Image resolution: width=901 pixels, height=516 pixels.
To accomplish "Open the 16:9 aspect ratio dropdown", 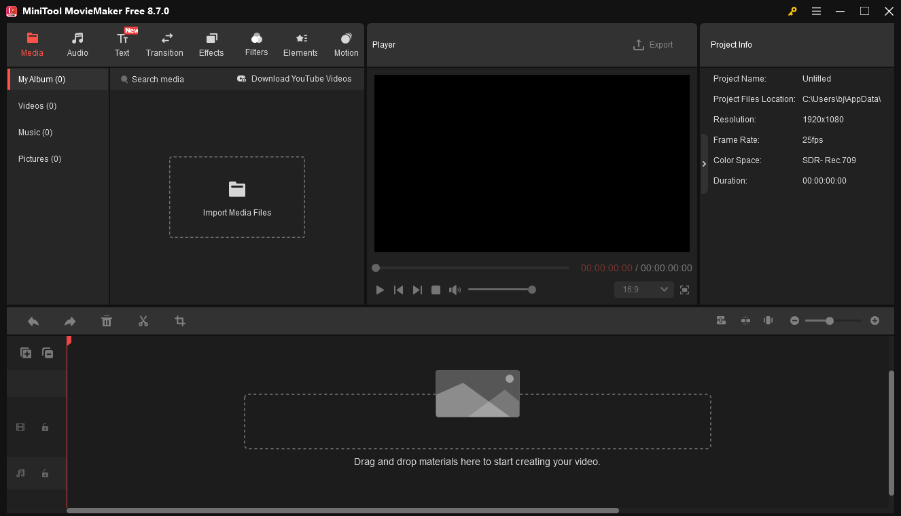I will pyautogui.click(x=643, y=290).
